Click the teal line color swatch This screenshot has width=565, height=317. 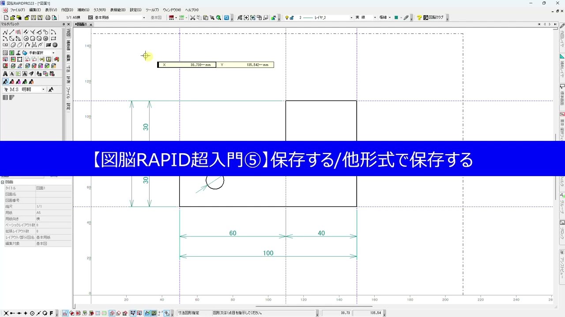tap(396, 18)
